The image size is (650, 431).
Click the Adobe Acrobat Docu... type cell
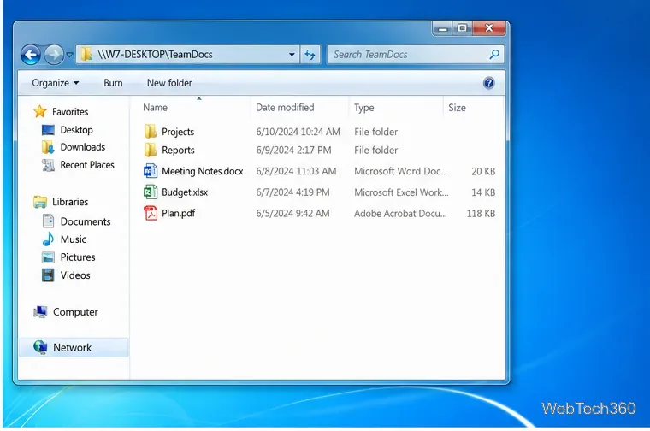tap(400, 214)
